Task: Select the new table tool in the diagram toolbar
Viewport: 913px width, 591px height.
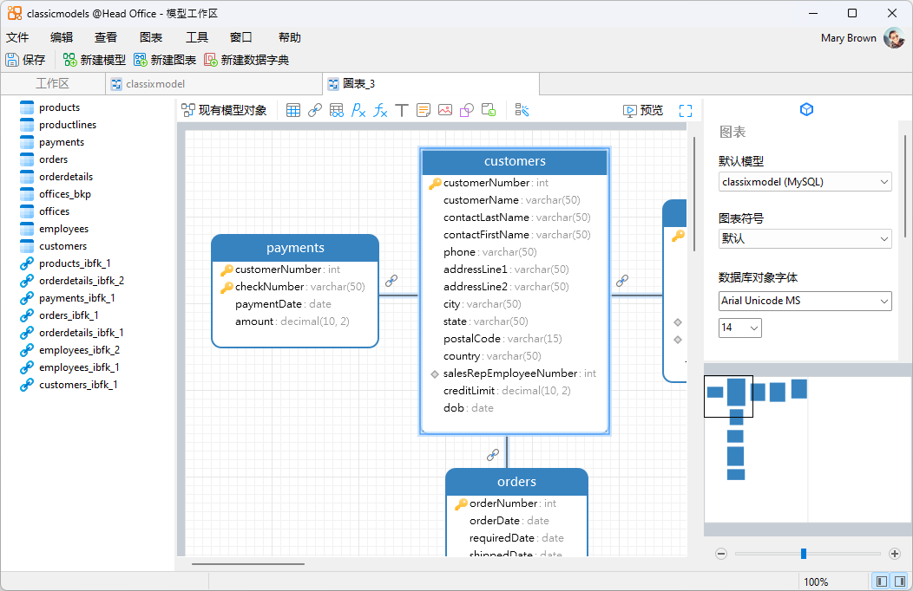Action: 294,110
